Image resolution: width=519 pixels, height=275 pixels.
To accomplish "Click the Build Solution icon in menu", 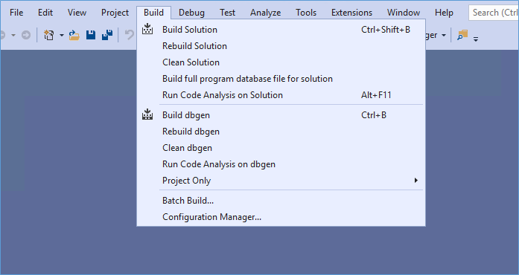I will [x=147, y=29].
